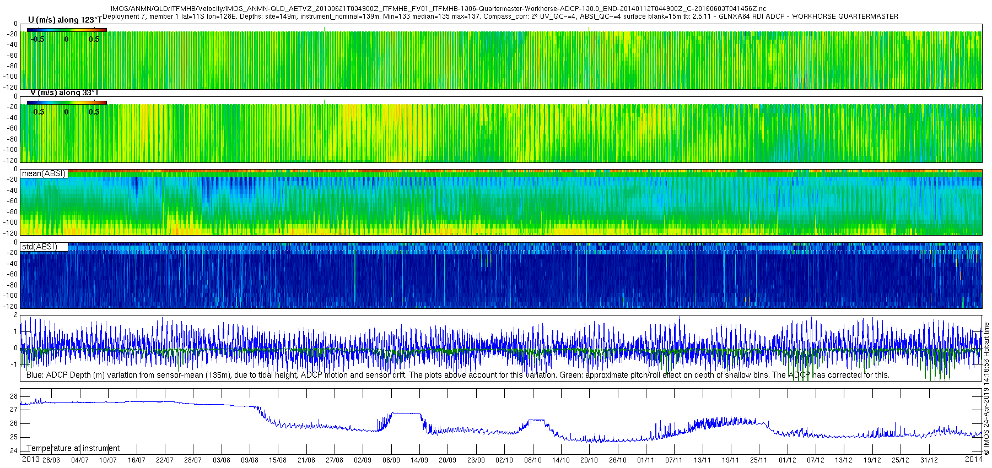
Task: Click the '26/10' date tick label
Action: click(x=618, y=460)
